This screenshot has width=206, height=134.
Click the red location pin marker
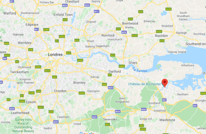165,83
